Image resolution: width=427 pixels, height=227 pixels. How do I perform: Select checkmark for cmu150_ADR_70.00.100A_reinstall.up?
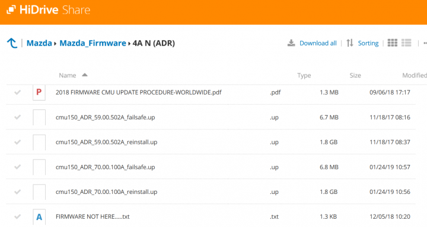click(17, 192)
